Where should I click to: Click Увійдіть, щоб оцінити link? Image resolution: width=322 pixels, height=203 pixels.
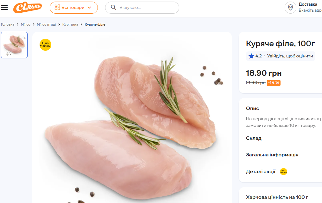290,56
